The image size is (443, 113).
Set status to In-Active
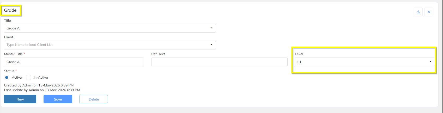point(29,78)
